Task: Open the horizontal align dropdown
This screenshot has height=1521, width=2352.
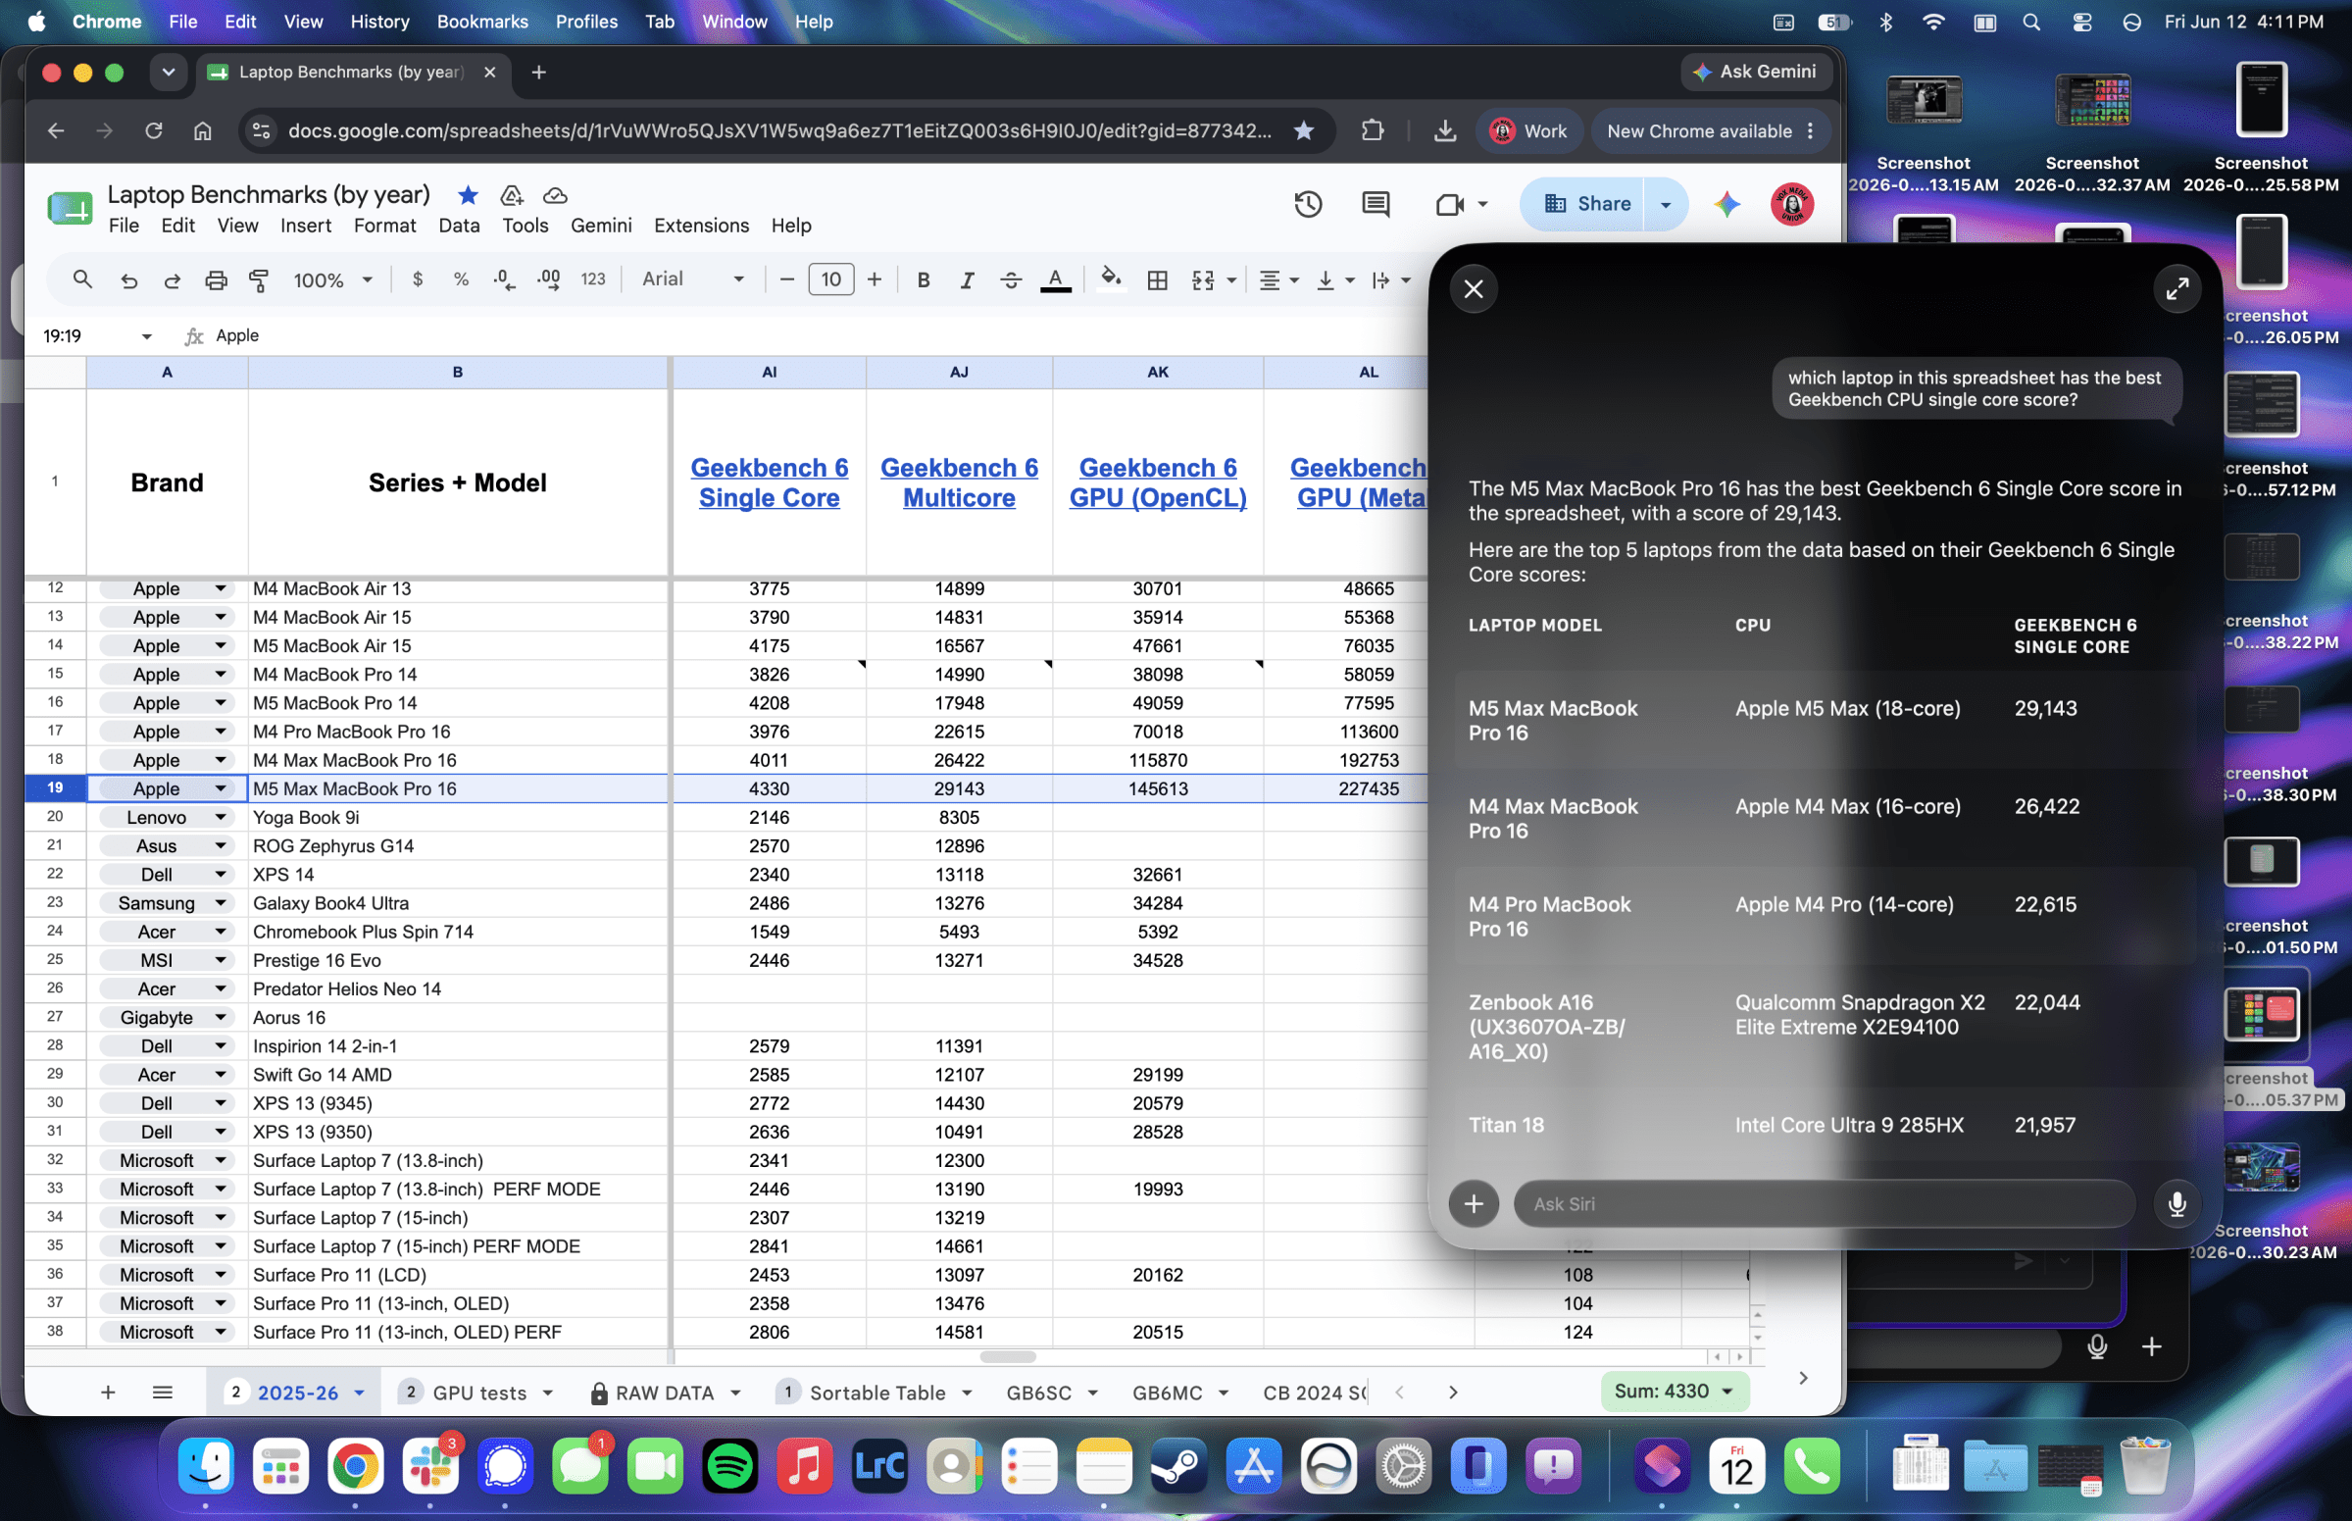Action: [x=1277, y=280]
